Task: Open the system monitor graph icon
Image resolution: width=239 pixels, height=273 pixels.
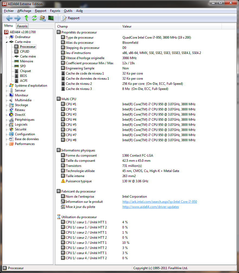Action: pos(51,18)
